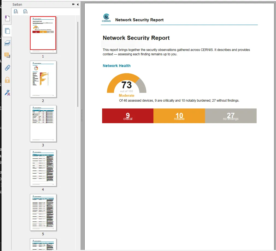Click the gray 27 no findings segment
Screen dimensions: 276x251
[231, 116]
